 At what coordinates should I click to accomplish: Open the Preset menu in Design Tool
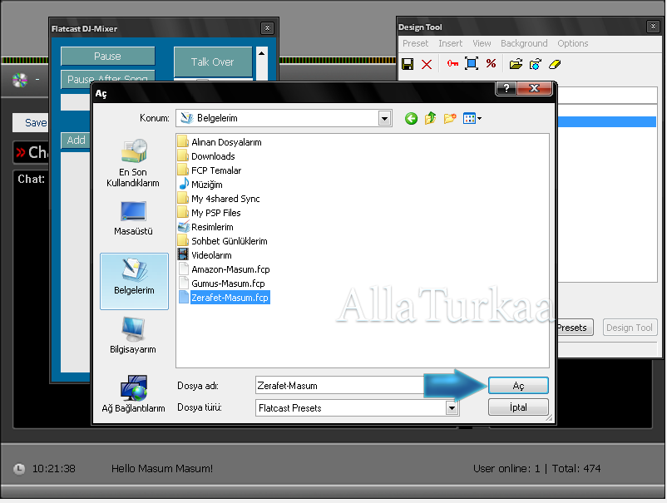[415, 43]
